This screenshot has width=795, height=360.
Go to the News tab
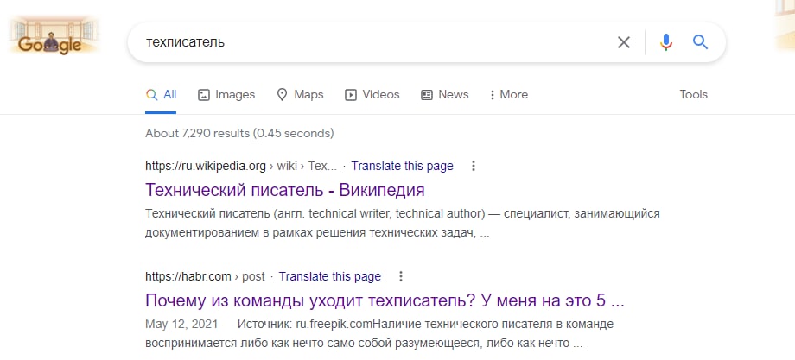click(444, 95)
